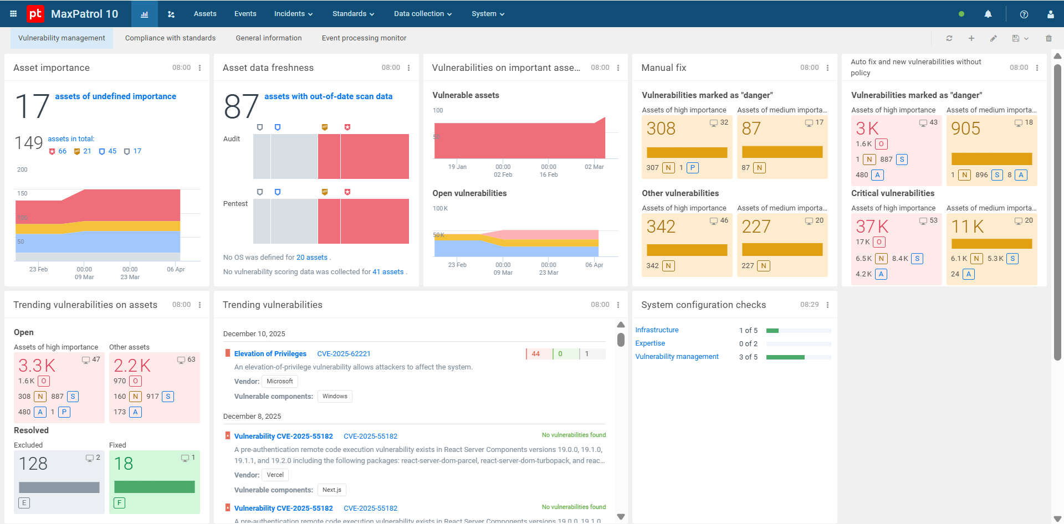The width and height of the screenshot is (1064, 524).
Task: Open the assets of undefined importance link
Action: click(116, 96)
